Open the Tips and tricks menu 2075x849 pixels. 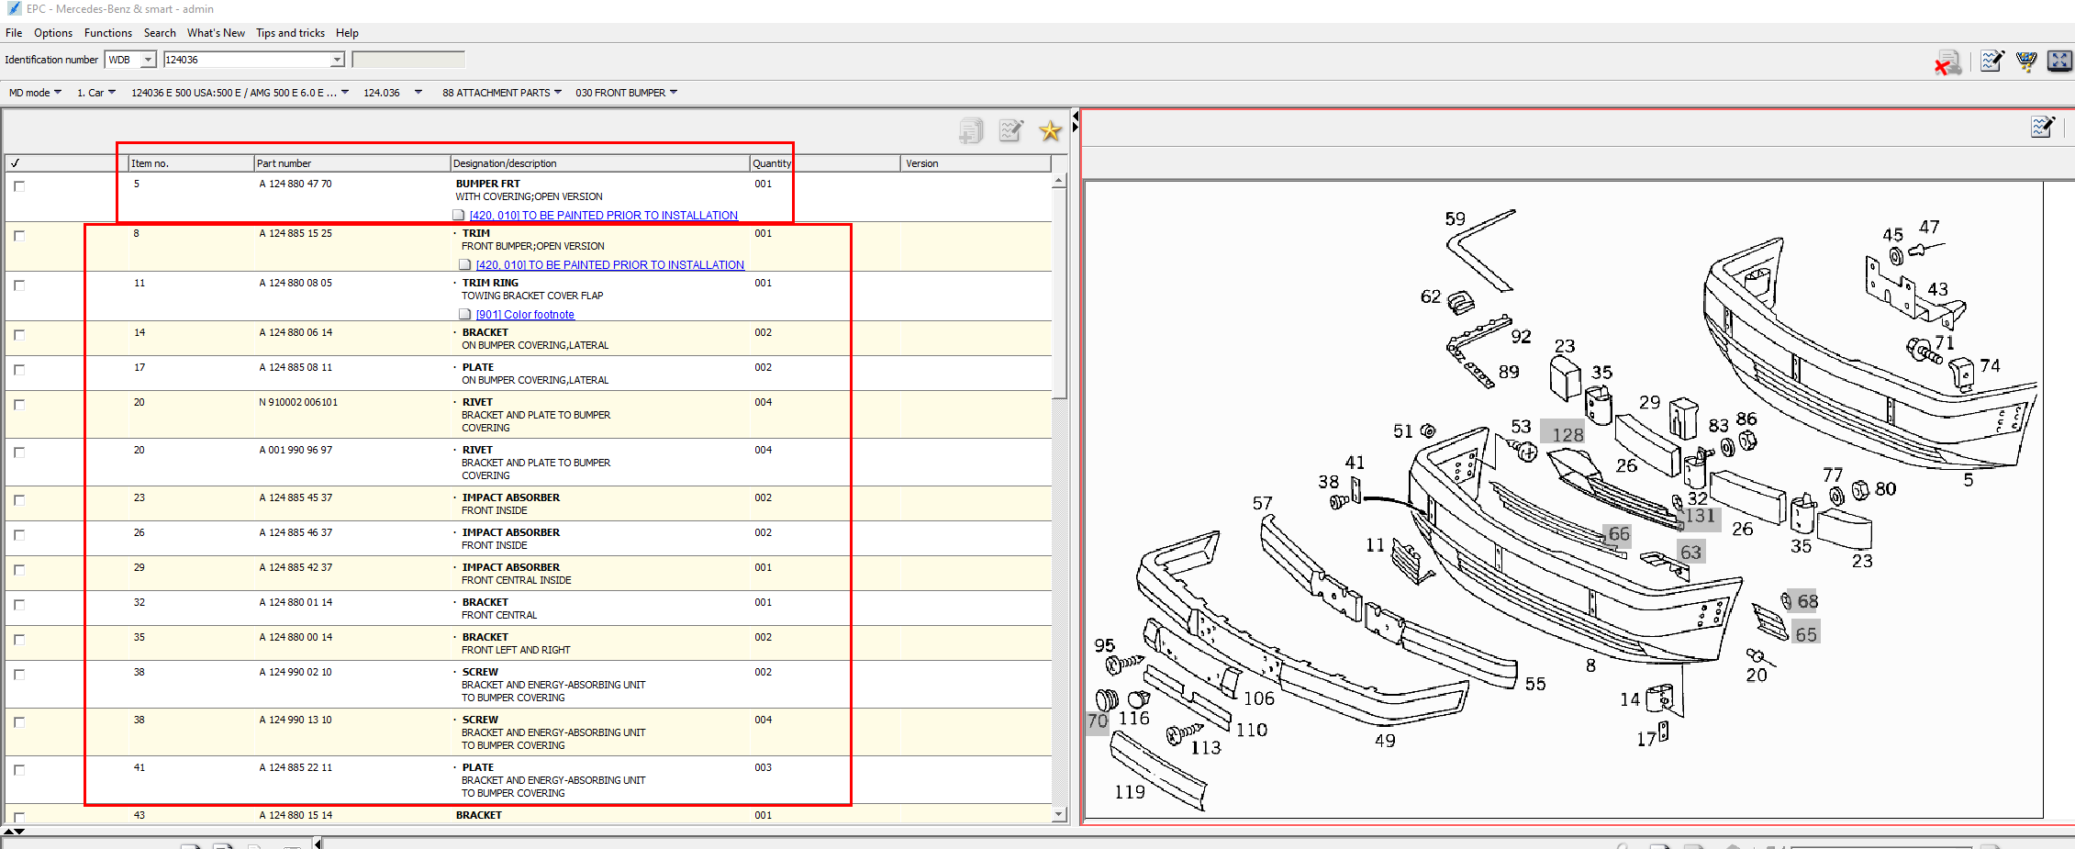[x=290, y=33]
